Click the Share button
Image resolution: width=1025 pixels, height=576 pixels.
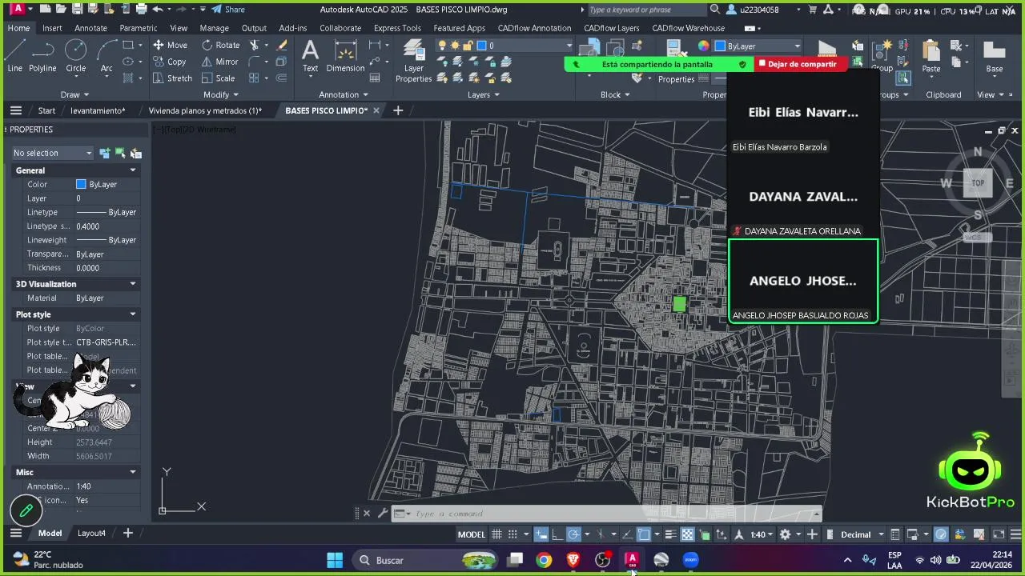tap(228, 9)
